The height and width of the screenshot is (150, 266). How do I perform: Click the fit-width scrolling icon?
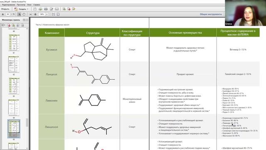point(53,14)
